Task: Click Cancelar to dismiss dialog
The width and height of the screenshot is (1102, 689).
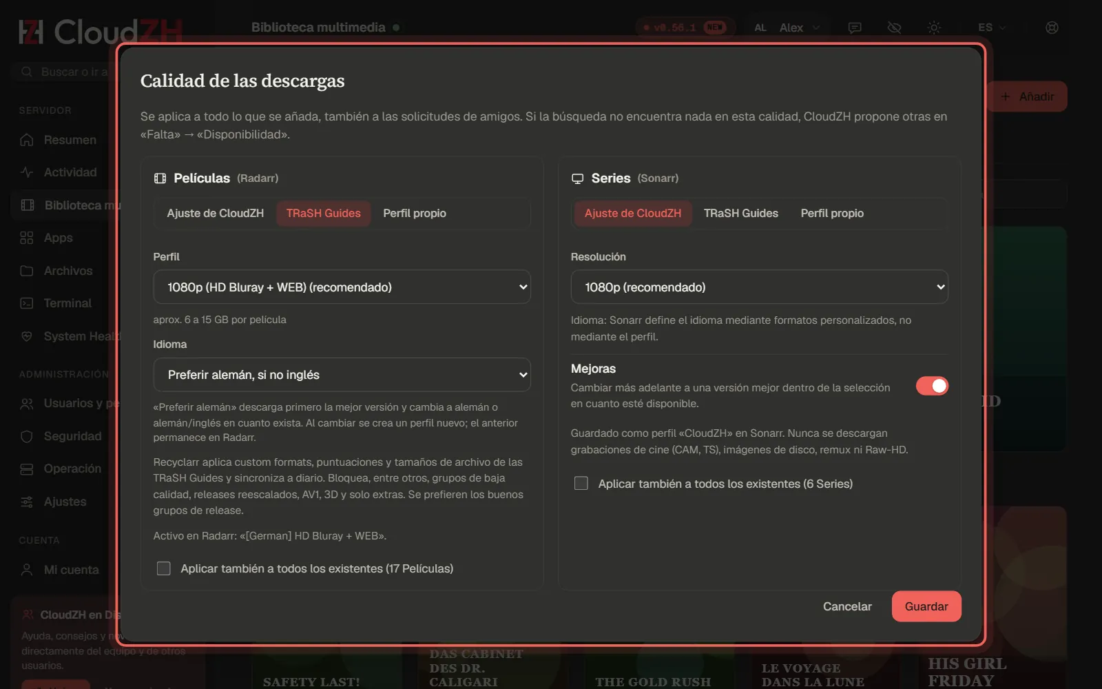Action: coord(847,606)
